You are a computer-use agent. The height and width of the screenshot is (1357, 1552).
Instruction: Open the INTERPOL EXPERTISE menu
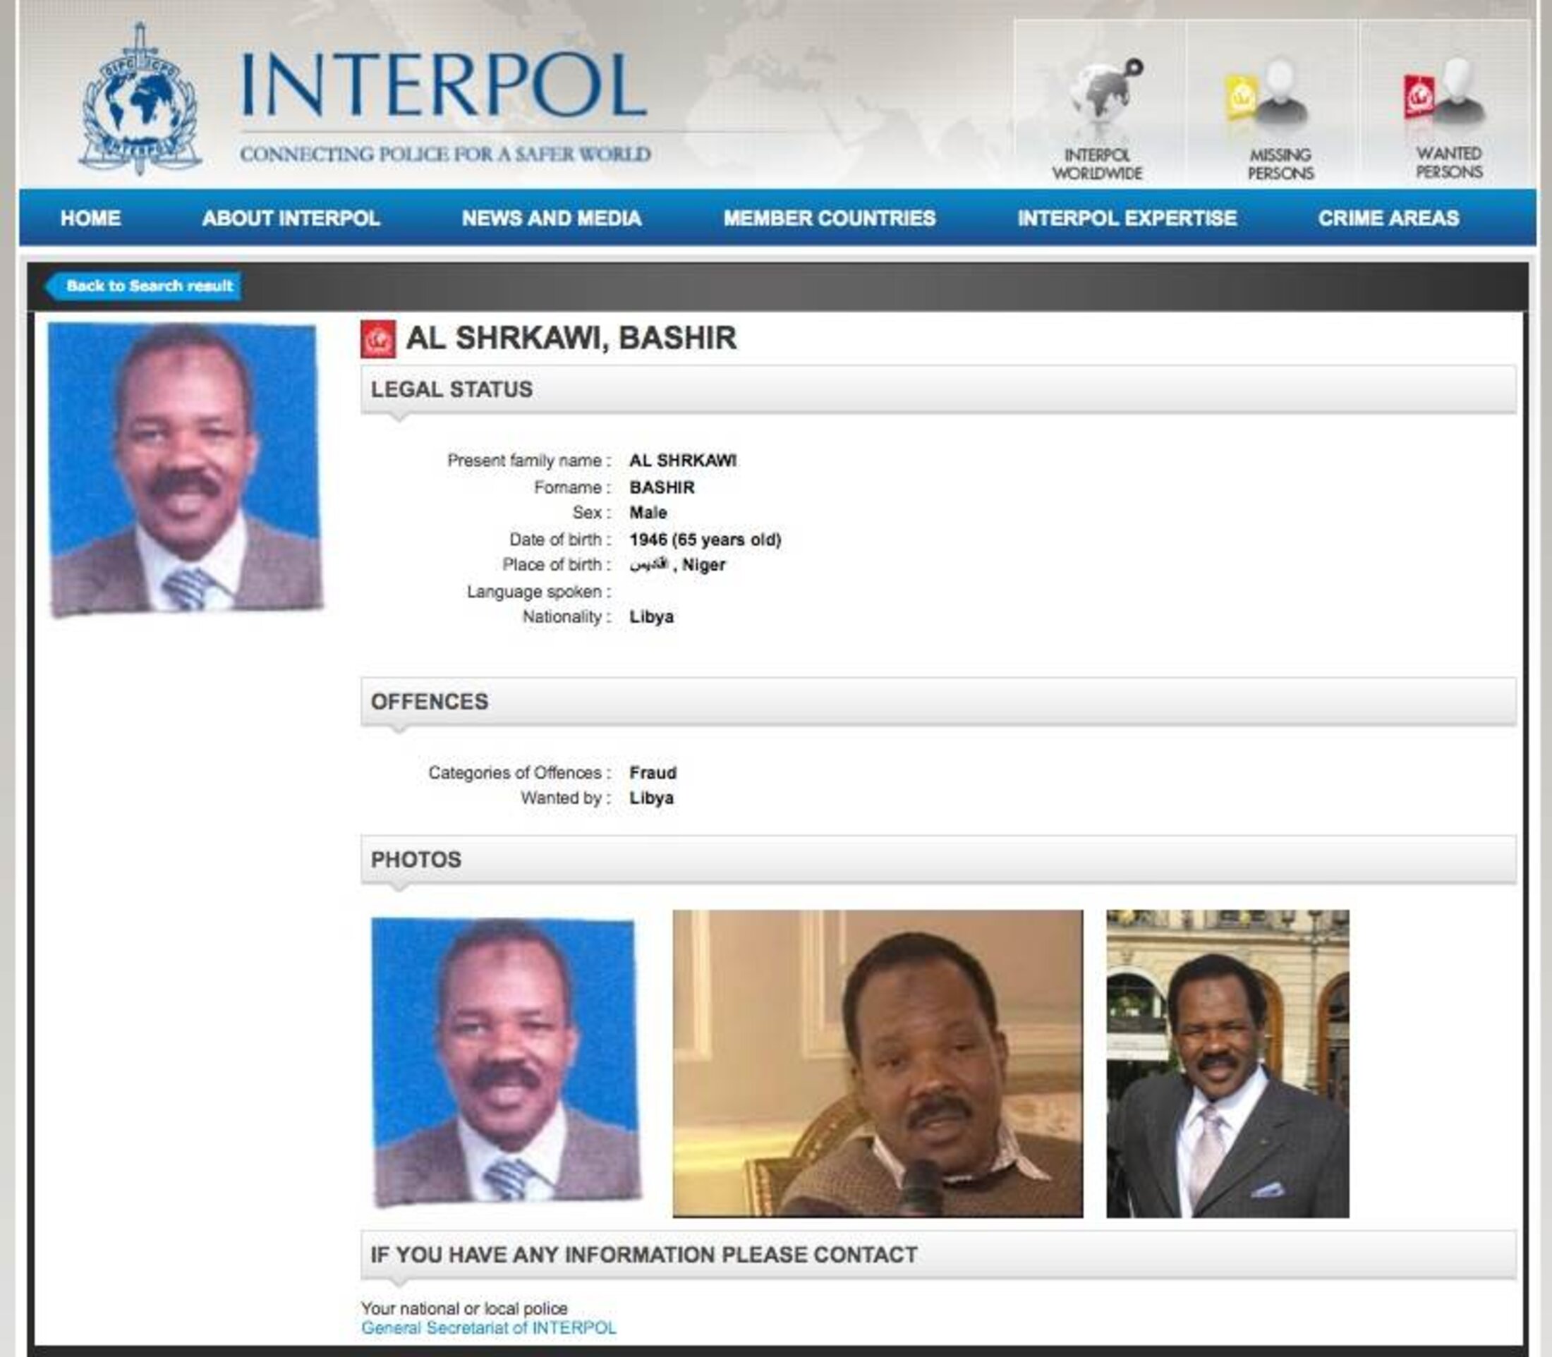point(1127,218)
